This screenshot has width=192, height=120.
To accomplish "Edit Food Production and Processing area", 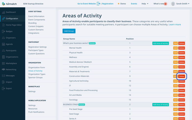I will coord(175,90).
